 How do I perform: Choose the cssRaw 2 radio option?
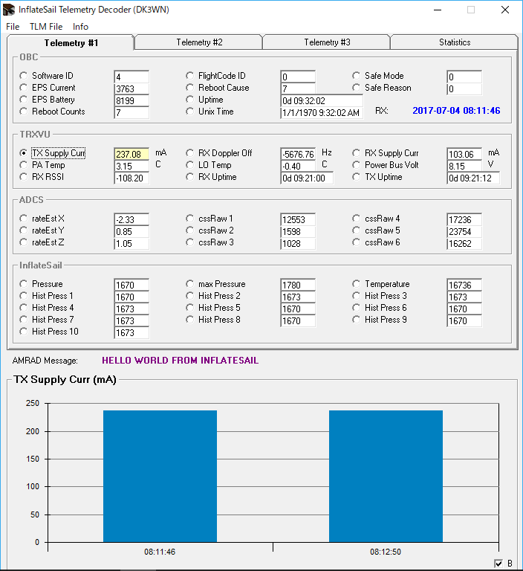tap(189, 230)
